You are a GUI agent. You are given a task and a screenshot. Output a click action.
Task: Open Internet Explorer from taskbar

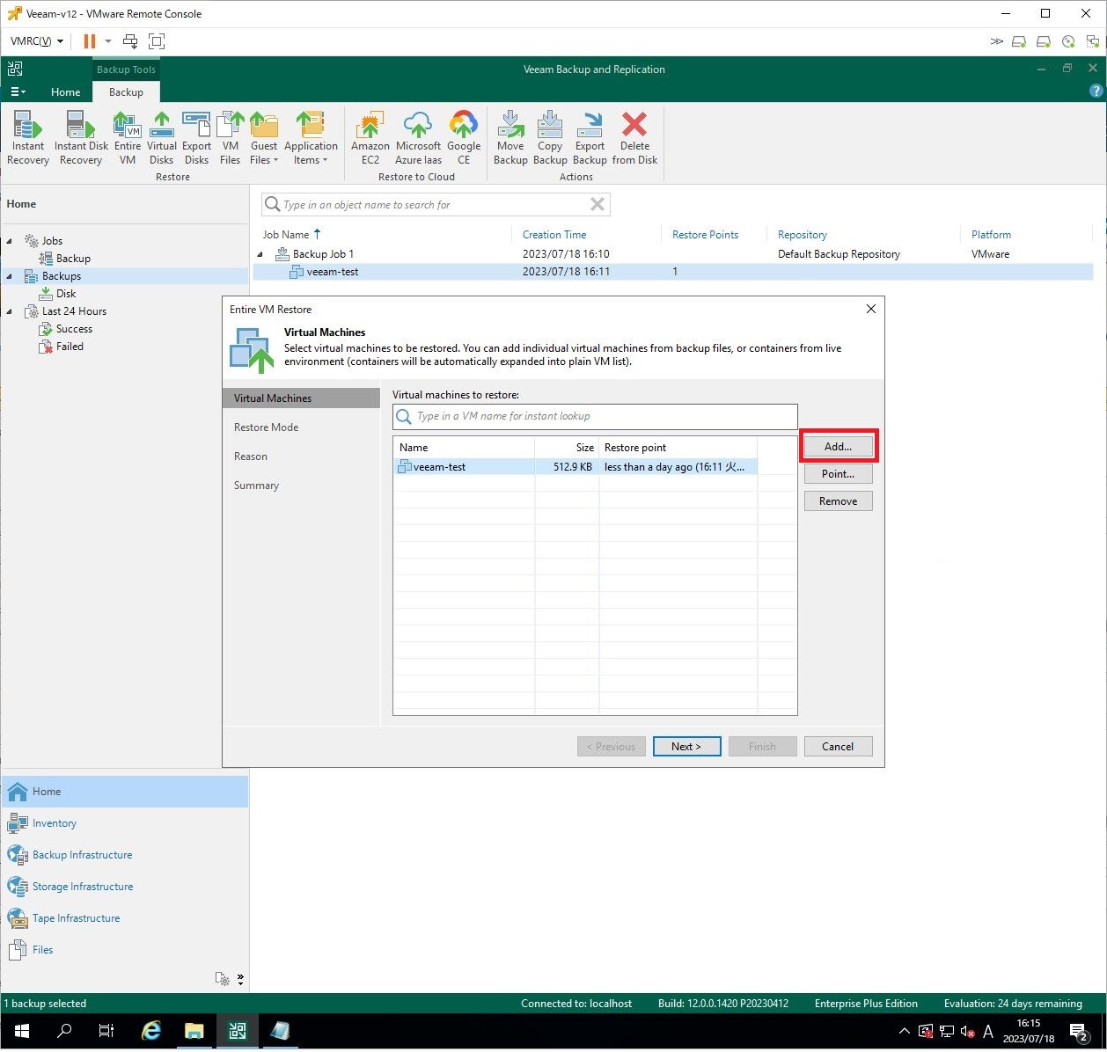[151, 1031]
